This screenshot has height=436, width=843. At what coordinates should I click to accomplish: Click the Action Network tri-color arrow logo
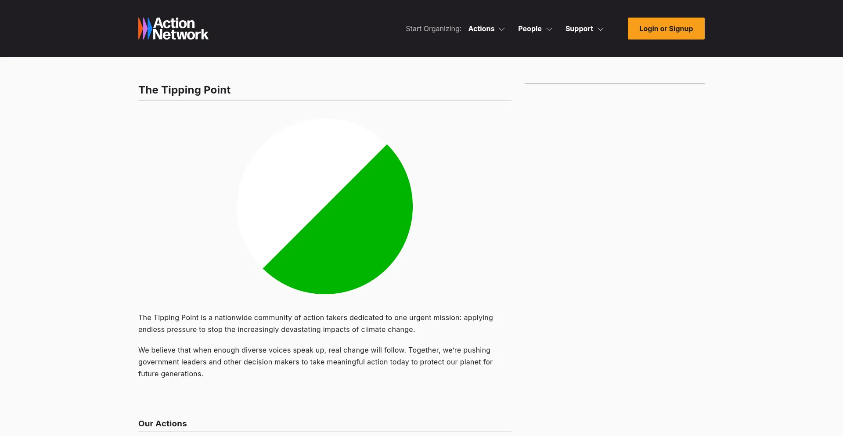145,29
